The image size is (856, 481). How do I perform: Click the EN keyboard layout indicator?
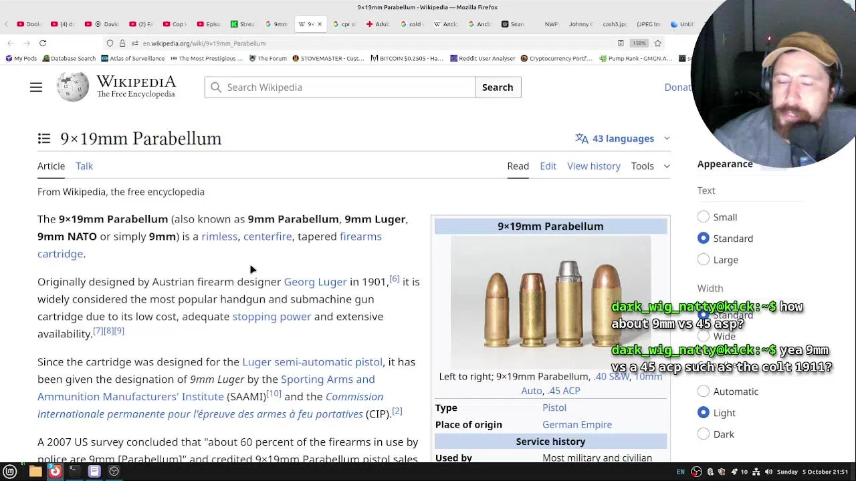point(680,472)
